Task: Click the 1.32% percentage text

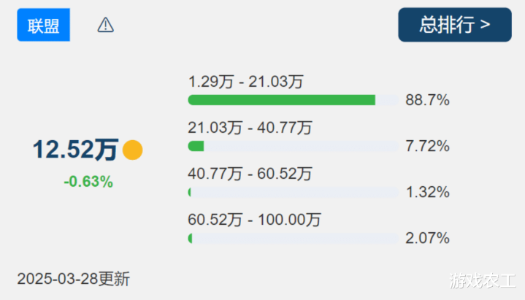Action: [428, 192]
